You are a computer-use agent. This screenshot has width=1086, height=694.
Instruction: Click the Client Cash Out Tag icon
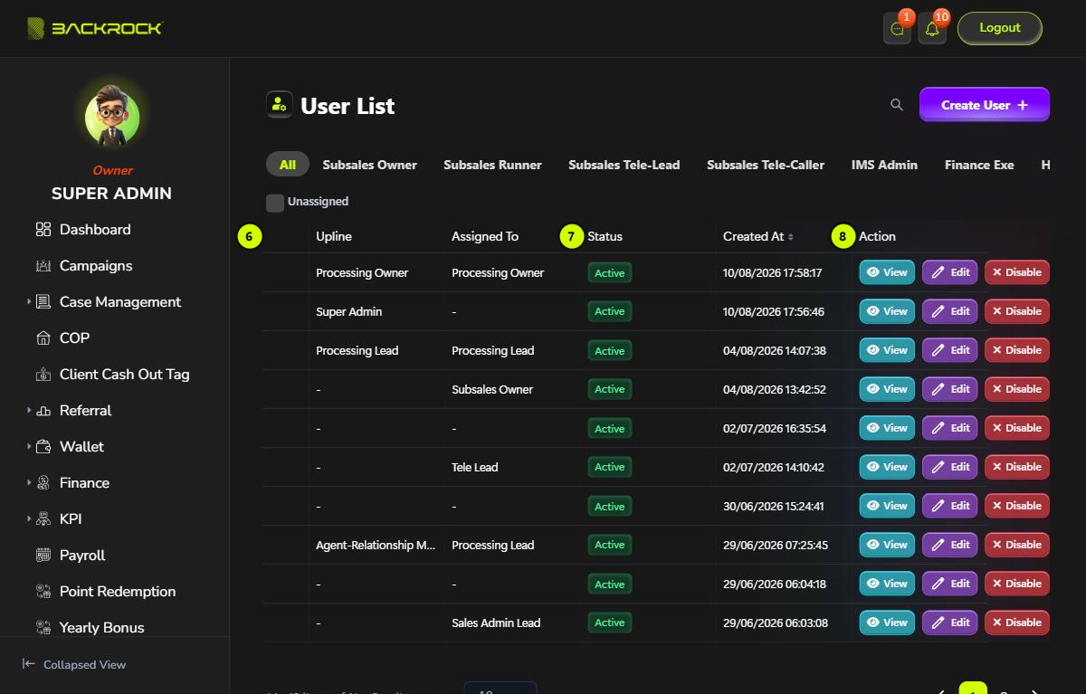tap(43, 375)
